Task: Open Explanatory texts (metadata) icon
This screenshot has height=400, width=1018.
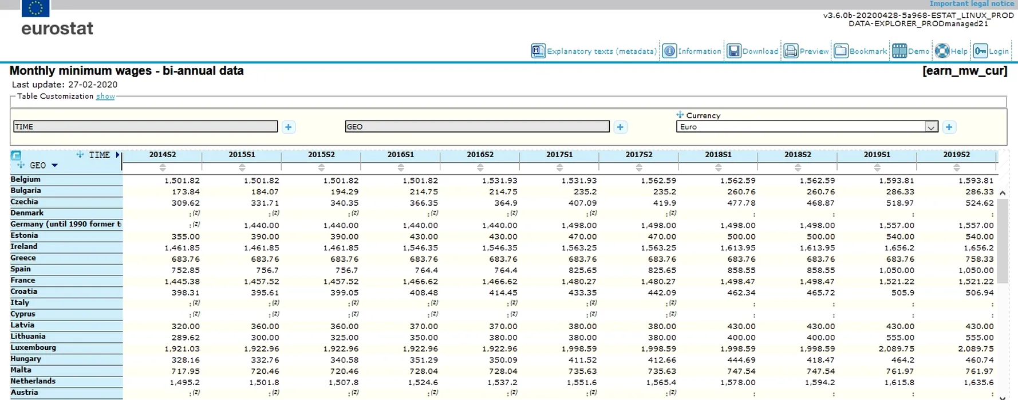Action: click(x=538, y=51)
